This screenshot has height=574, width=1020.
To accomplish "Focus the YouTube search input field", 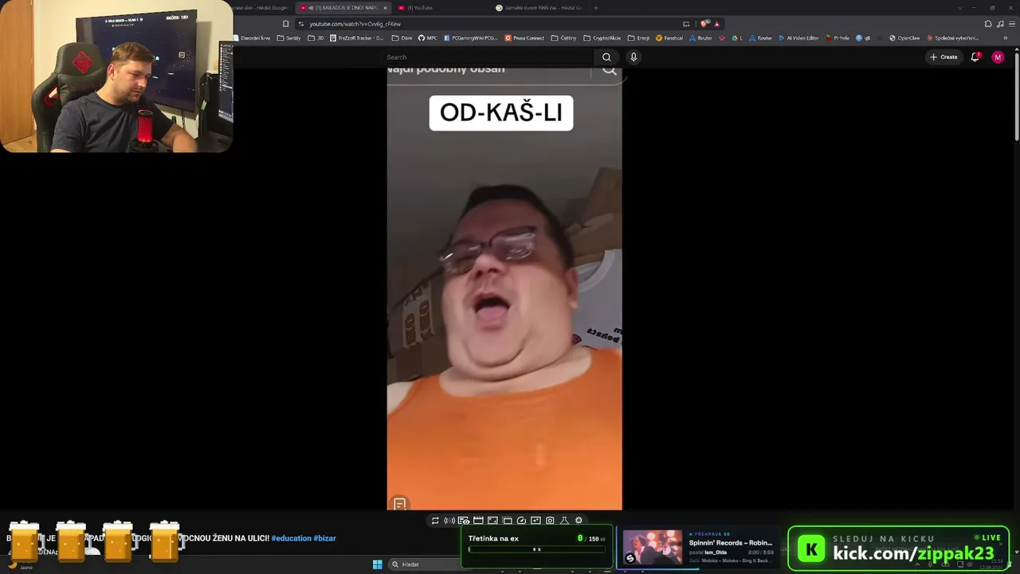I will click(x=488, y=57).
